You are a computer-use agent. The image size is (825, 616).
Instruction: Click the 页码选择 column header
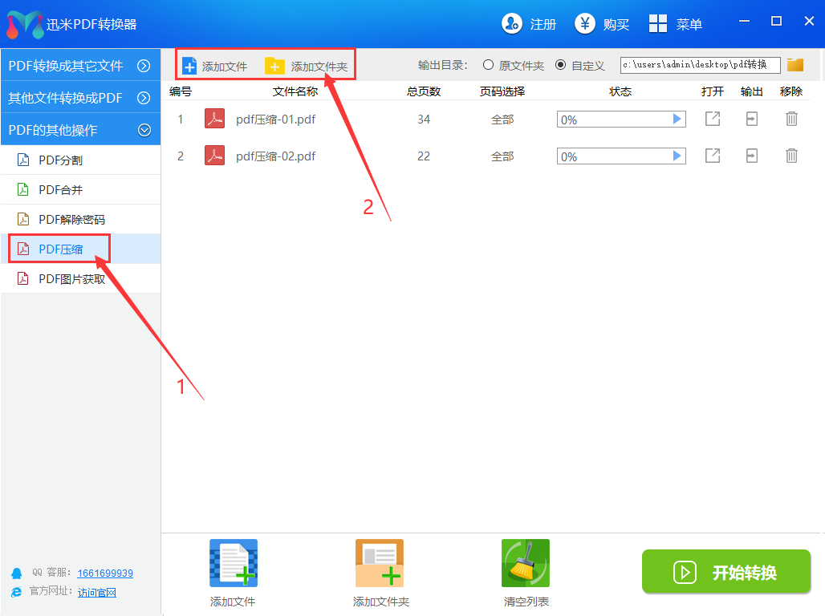(502, 91)
